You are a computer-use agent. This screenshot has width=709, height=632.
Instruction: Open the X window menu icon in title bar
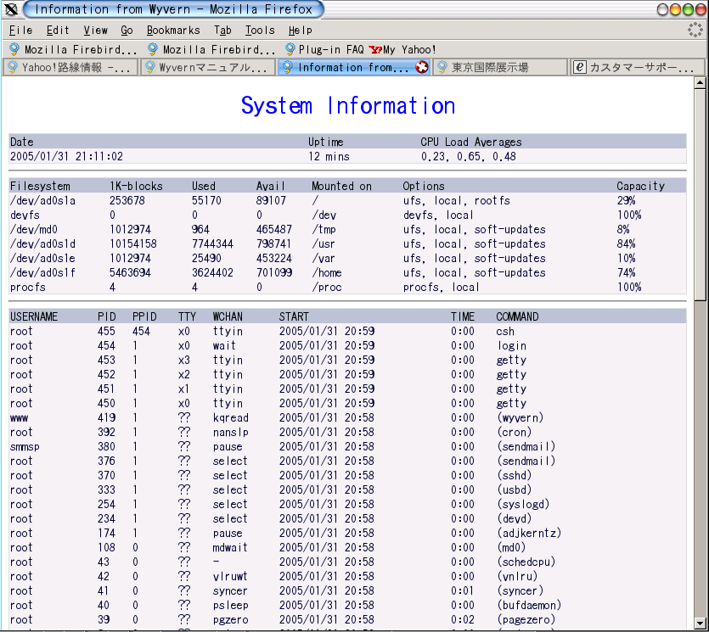click(11, 9)
